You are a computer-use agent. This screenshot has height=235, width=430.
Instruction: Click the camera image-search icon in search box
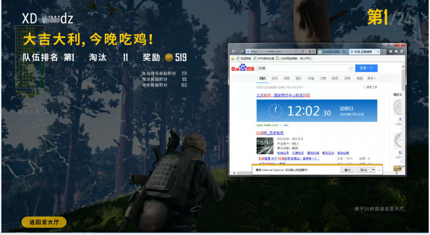[x=351, y=68]
